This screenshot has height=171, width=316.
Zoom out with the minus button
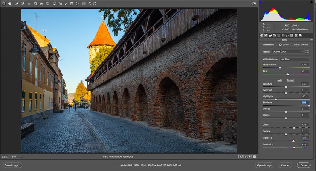tap(3, 157)
